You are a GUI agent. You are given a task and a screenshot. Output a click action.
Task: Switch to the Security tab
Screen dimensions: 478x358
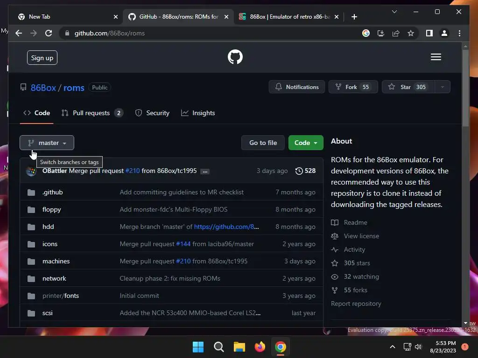coord(152,113)
